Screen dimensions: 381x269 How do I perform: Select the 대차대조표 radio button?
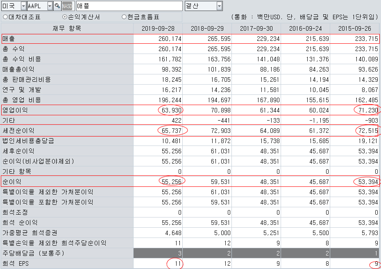click(x=5, y=17)
